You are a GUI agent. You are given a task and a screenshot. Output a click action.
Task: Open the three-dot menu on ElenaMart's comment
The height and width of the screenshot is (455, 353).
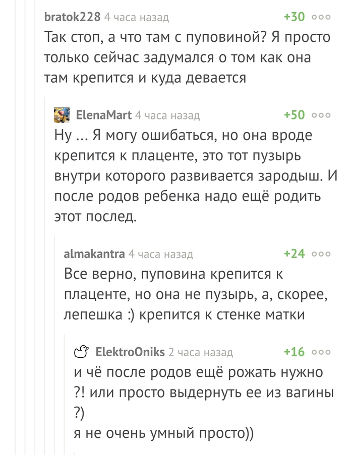point(321,115)
